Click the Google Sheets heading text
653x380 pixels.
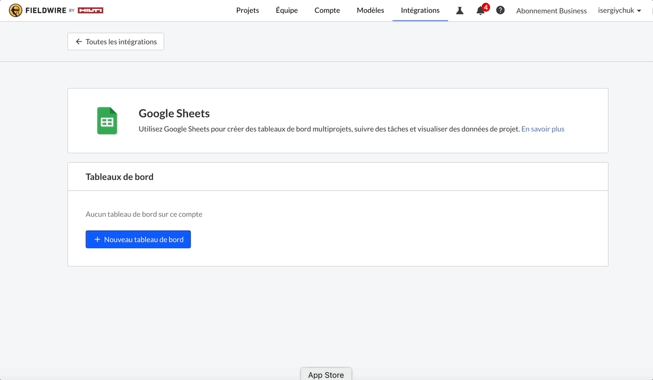tap(174, 113)
